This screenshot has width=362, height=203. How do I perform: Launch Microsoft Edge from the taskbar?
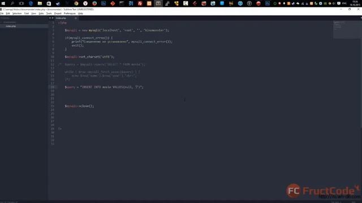click(x=31, y=3)
